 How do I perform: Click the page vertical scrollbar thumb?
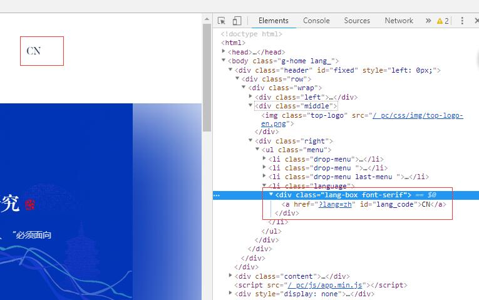[207, 78]
